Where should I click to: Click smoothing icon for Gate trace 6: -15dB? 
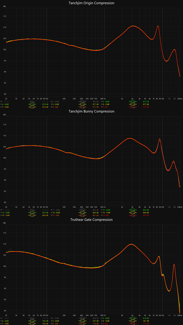pyautogui.click(x=133, y=321)
